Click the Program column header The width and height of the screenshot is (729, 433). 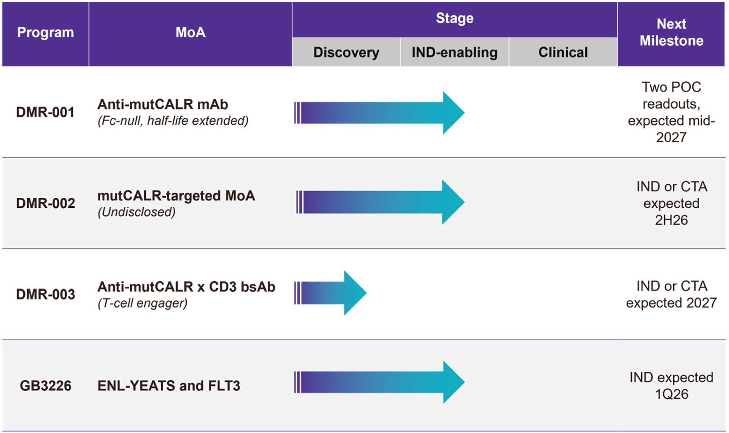[46, 32]
